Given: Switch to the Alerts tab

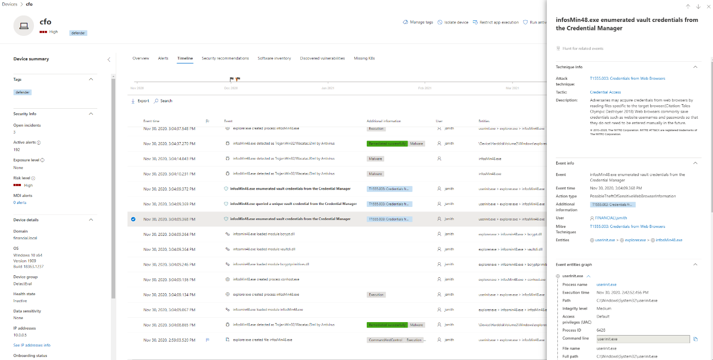Looking at the screenshot, I should tap(163, 58).
